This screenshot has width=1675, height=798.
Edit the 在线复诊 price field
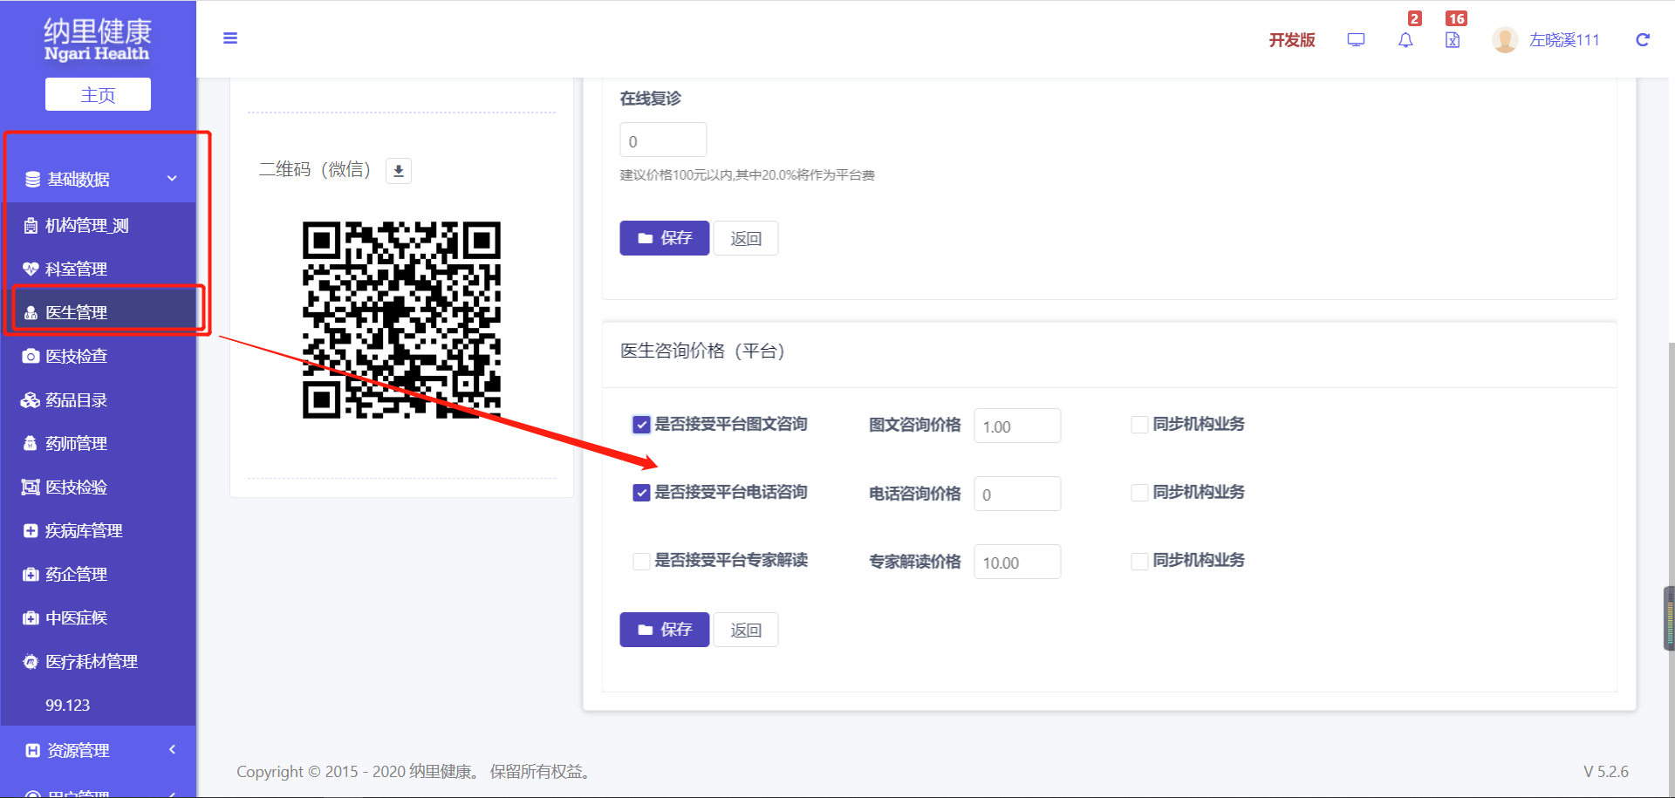point(663,140)
